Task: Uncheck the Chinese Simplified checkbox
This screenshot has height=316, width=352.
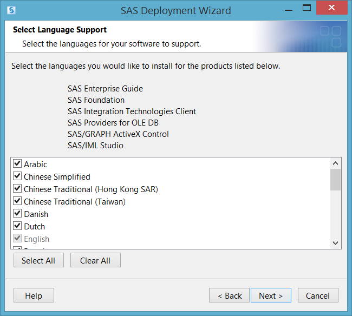Action: [x=17, y=176]
